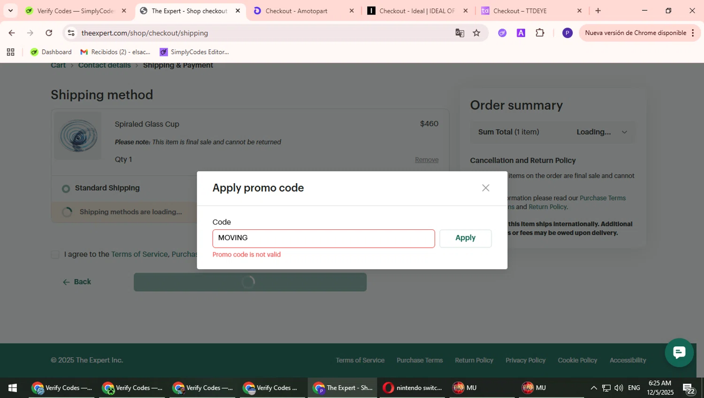Switch to Checkout - Amotopart tab
The height and width of the screenshot is (398, 704).
[296, 11]
